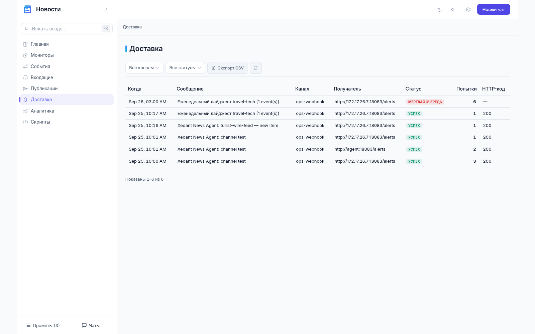Screen dimensions: 535x334
Task: Mute sounds with speaker icon
Action: click(453, 10)
